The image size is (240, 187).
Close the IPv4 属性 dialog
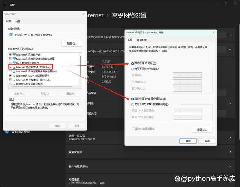point(214,33)
